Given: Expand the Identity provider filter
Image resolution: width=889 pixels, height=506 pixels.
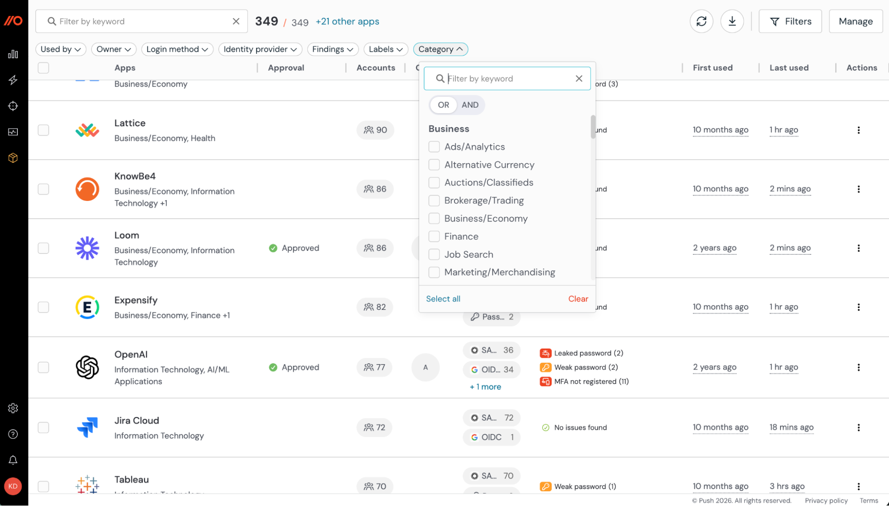Looking at the screenshot, I should [260, 49].
